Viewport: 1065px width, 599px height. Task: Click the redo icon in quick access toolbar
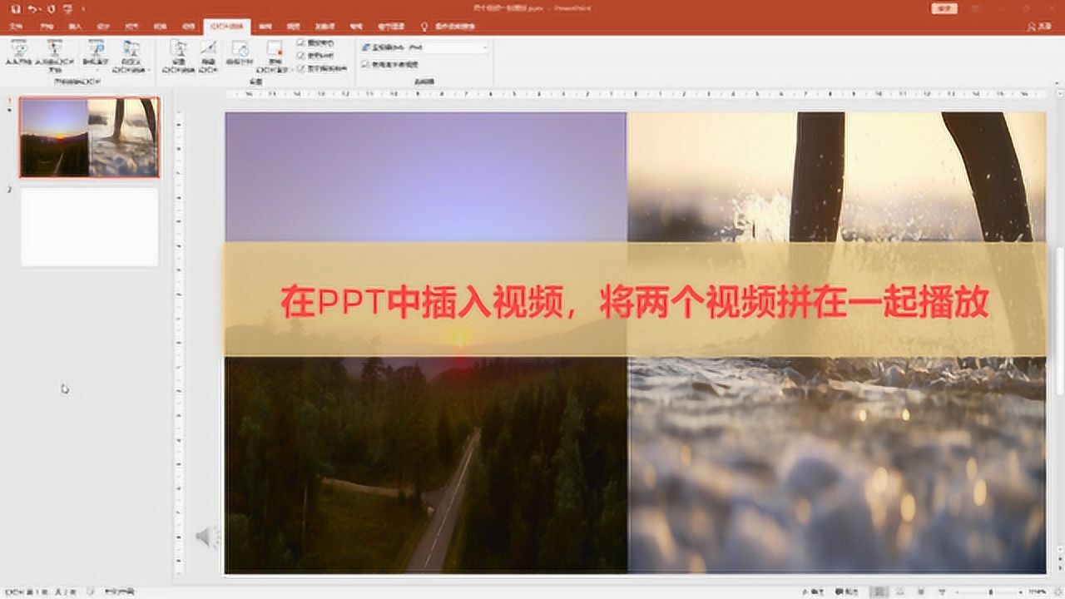(52, 7)
